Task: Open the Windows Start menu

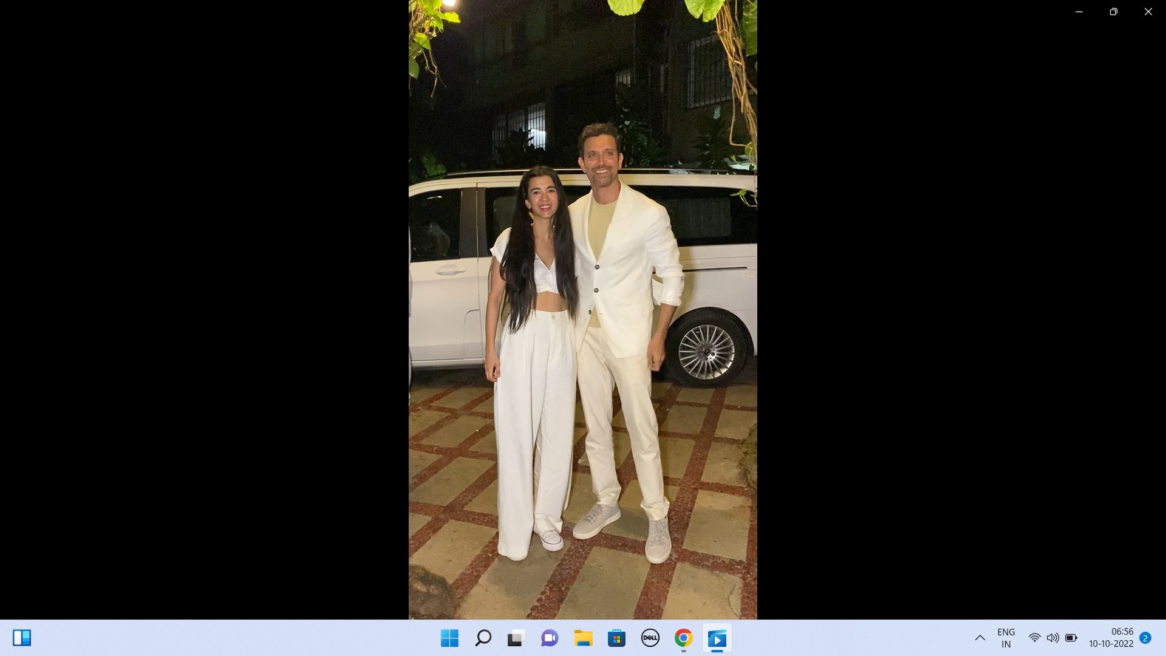Action: [449, 638]
